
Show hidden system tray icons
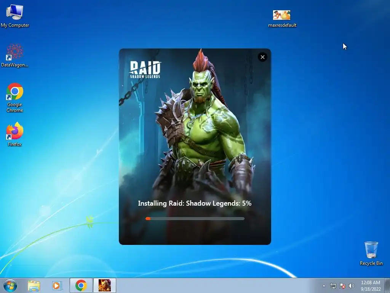click(324, 286)
